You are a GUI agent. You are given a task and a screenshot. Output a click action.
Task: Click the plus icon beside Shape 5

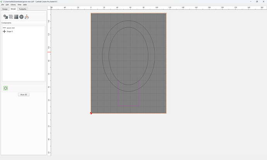click(4, 31)
